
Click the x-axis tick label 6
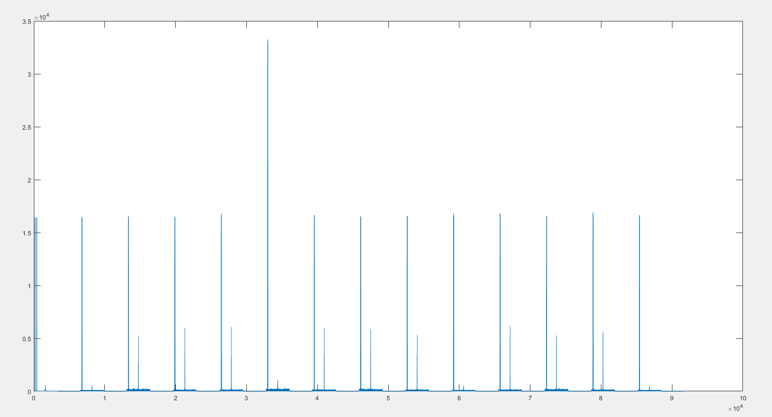pyautogui.click(x=459, y=398)
